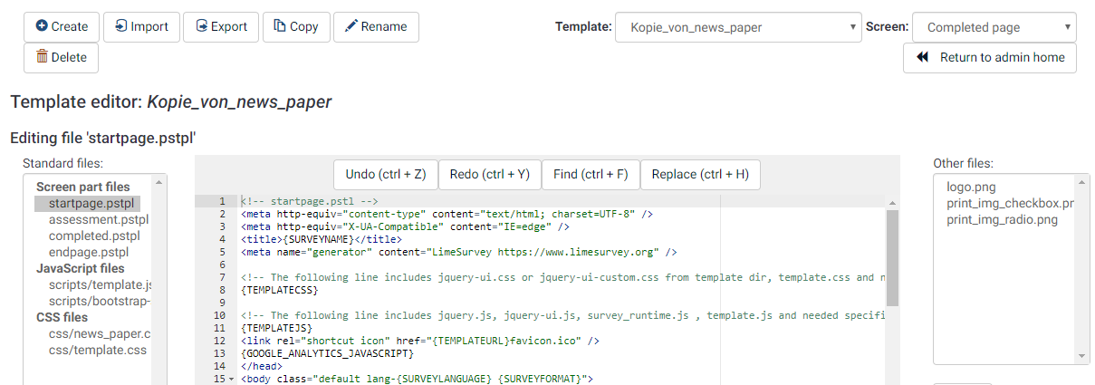
Task: Select logo.png in Other files
Action: tap(971, 188)
